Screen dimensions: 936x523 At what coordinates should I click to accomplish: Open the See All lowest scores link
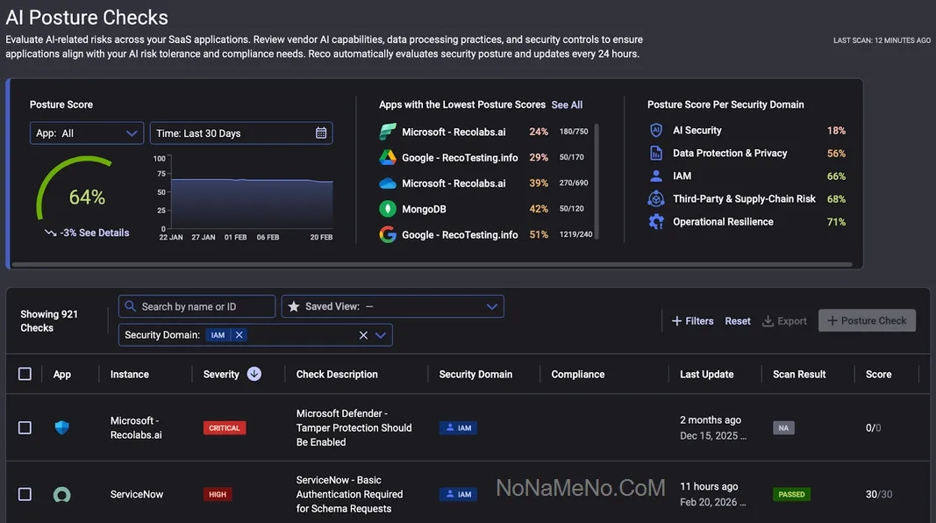click(x=567, y=104)
